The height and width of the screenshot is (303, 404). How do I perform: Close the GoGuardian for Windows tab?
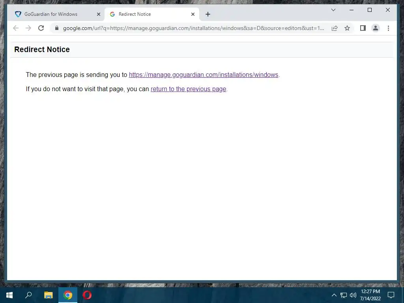click(98, 14)
